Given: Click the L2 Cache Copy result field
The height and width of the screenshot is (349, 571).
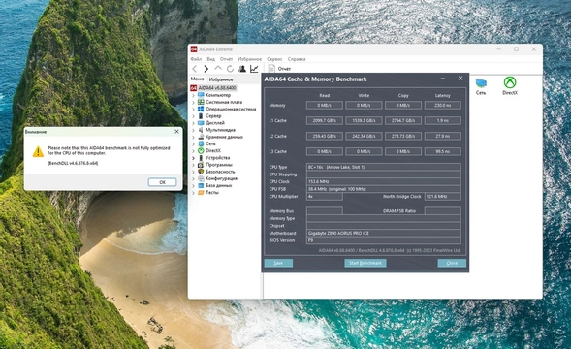Looking at the screenshot, I should 403,136.
